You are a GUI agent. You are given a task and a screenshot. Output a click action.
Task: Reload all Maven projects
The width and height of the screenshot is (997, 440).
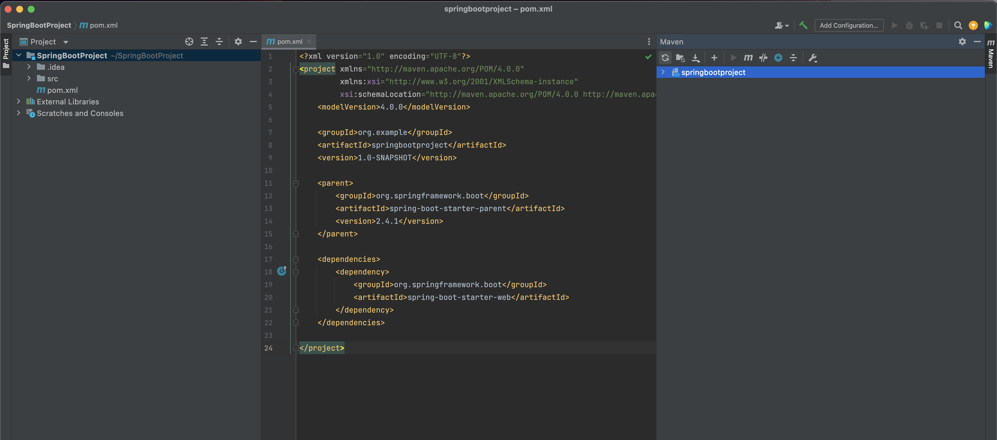[x=665, y=58]
